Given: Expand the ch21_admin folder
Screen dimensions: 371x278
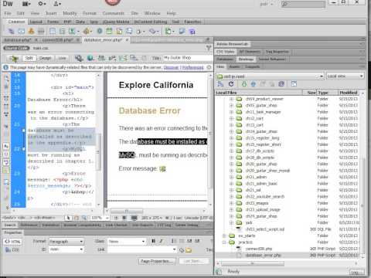Looking at the screenshot, I should click(x=231, y=177).
